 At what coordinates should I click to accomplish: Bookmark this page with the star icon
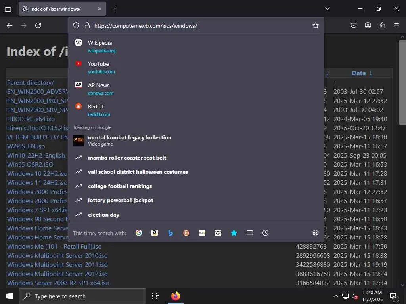click(x=315, y=25)
